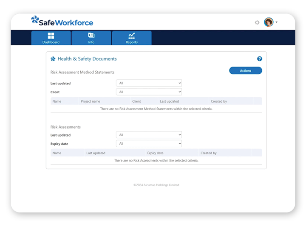Click the Info tab icon

click(x=91, y=36)
